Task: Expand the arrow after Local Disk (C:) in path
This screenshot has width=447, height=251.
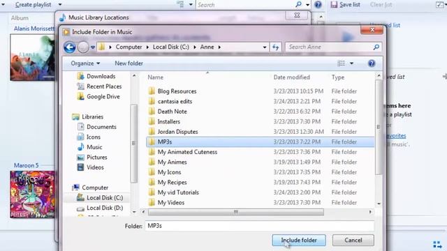Action: point(195,47)
